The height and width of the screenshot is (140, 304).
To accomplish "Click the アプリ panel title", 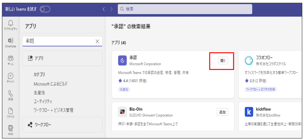I will pyautogui.click(x=31, y=26).
